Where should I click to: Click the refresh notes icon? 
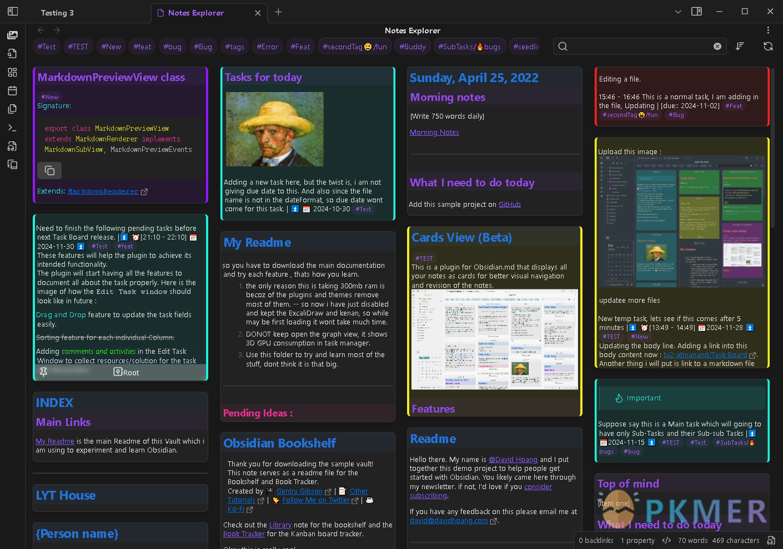pyautogui.click(x=768, y=47)
